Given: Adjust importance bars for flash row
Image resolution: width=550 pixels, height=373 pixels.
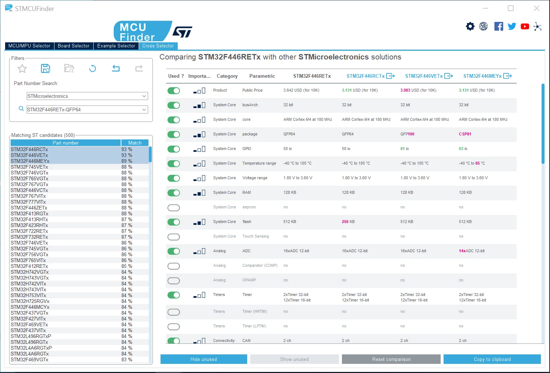Looking at the screenshot, I should click(199, 222).
